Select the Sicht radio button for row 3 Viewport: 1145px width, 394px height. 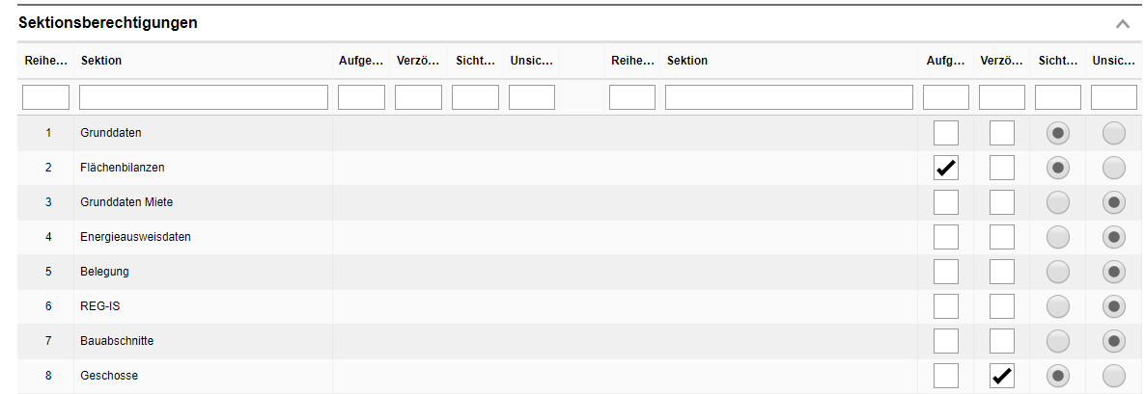click(1058, 202)
